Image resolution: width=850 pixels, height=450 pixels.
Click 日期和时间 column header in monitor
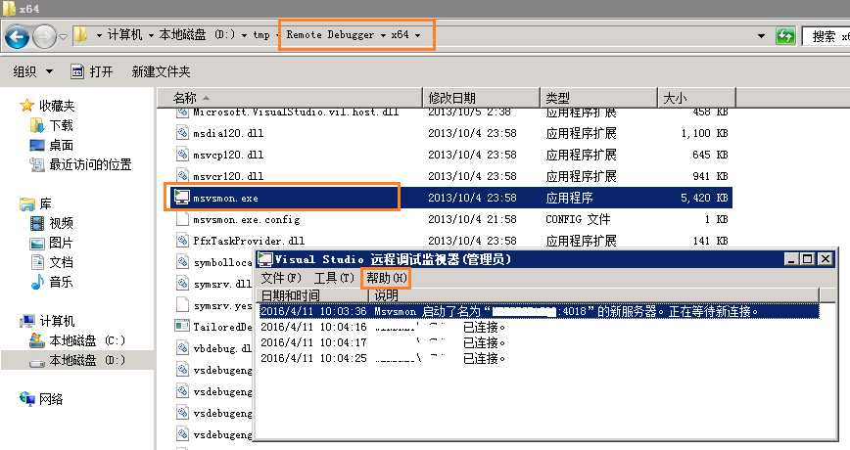tap(312, 295)
